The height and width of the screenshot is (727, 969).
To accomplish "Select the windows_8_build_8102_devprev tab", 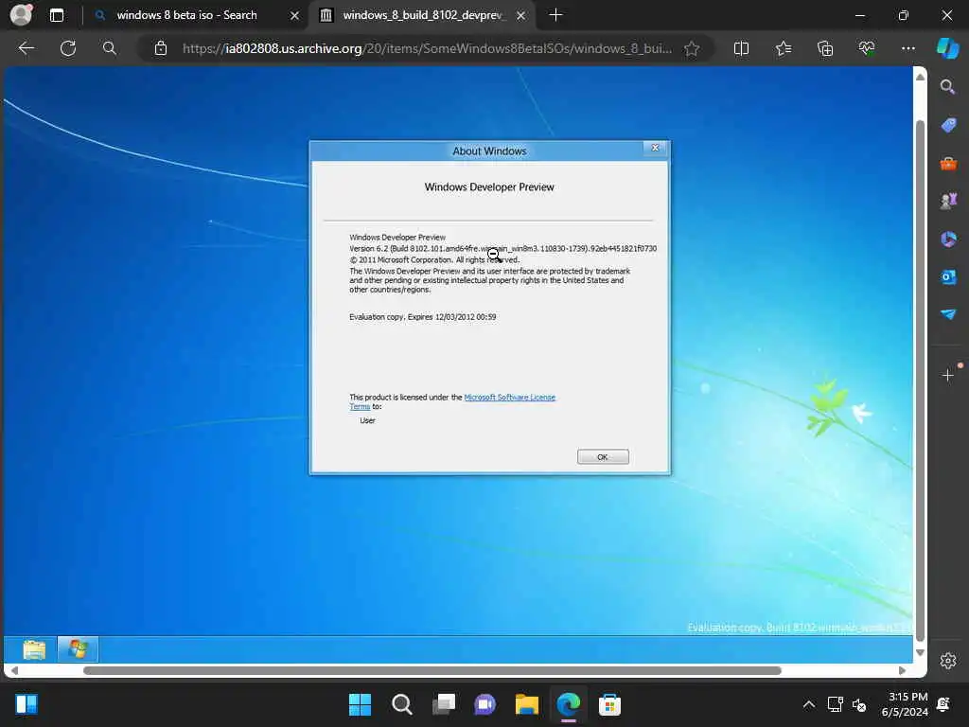I will (x=423, y=15).
